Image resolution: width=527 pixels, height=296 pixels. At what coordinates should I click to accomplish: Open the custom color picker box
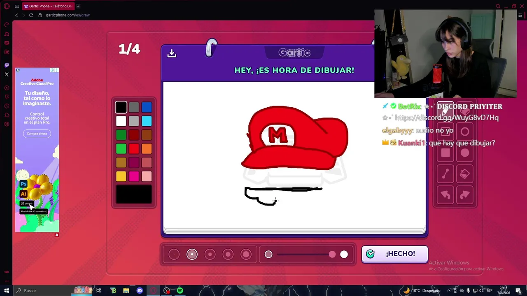click(134, 194)
